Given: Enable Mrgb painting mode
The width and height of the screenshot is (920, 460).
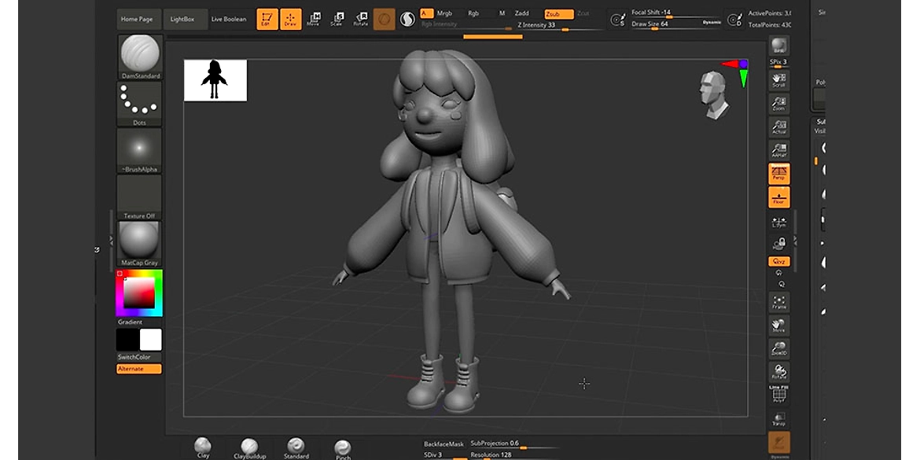Looking at the screenshot, I should 444,13.
